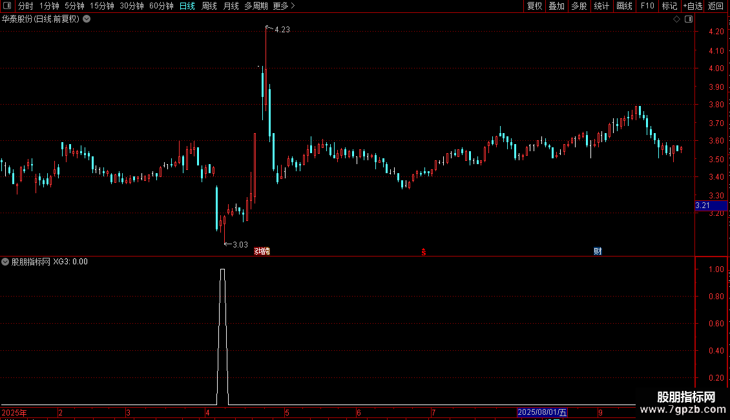The width and height of the screenshot is (730, 420).
Task: Open dropdown next to 华泰股份 title
Action: pos(87,19)
